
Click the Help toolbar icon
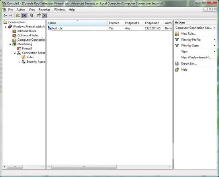[x=39, y=16]
